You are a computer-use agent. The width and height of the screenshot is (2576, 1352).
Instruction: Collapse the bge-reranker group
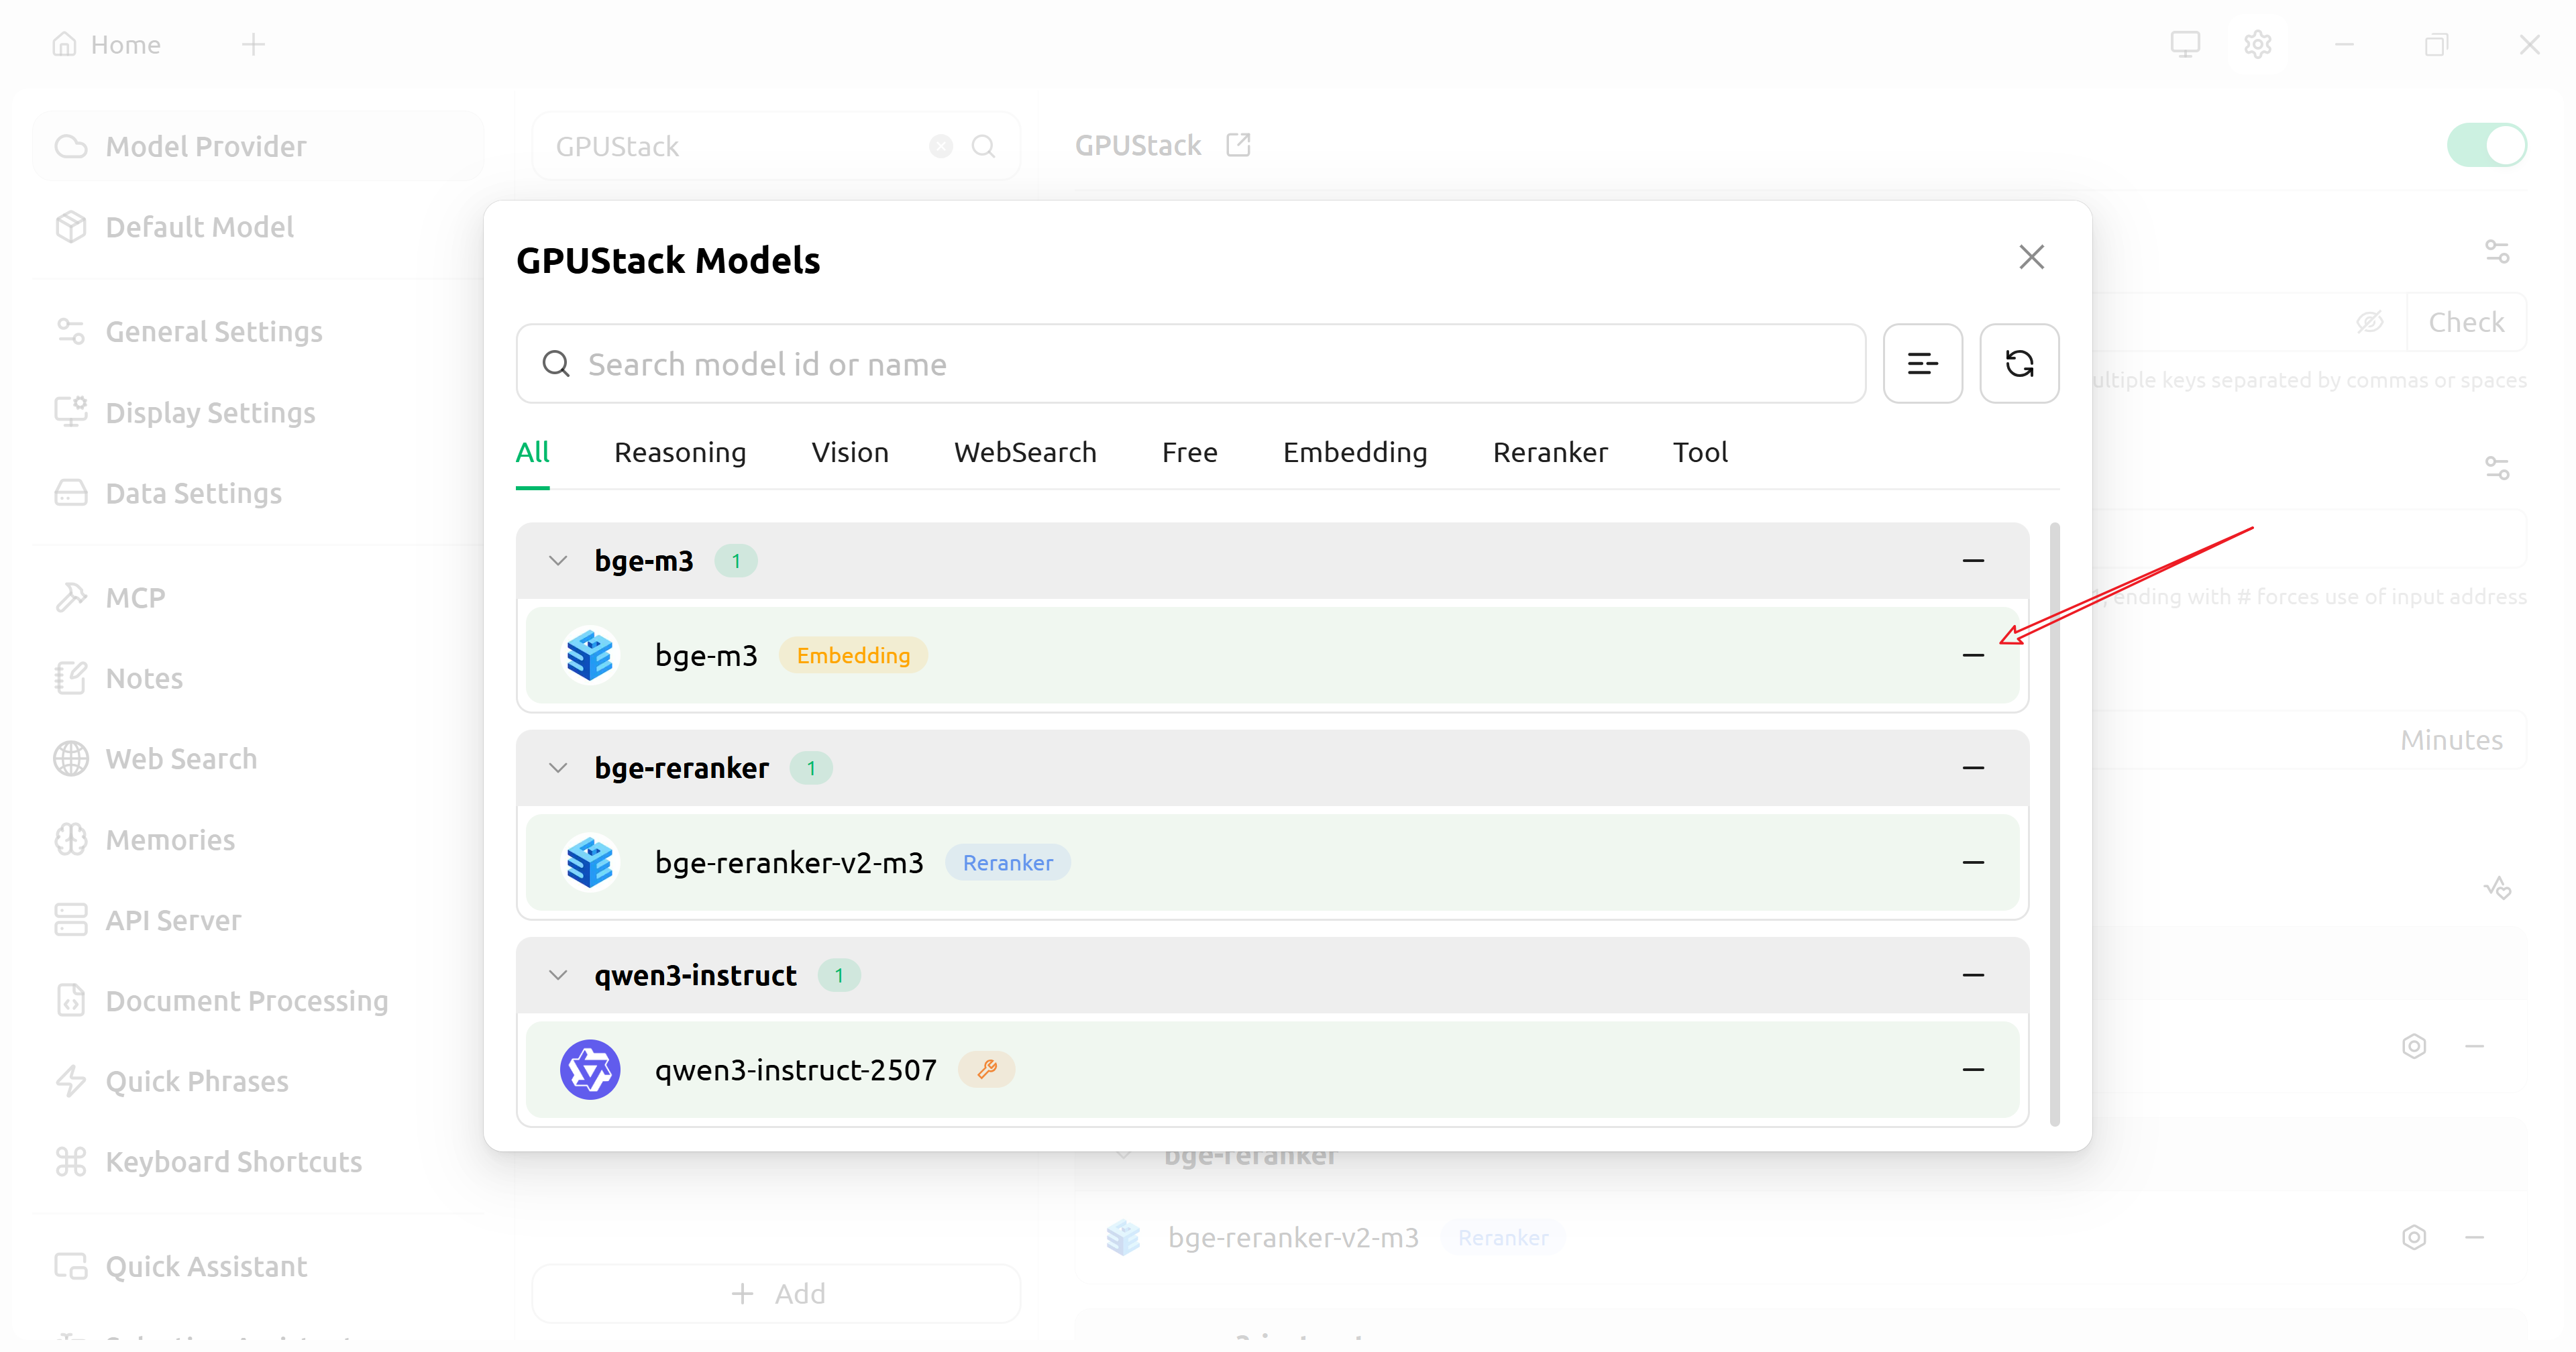point(558,768)
